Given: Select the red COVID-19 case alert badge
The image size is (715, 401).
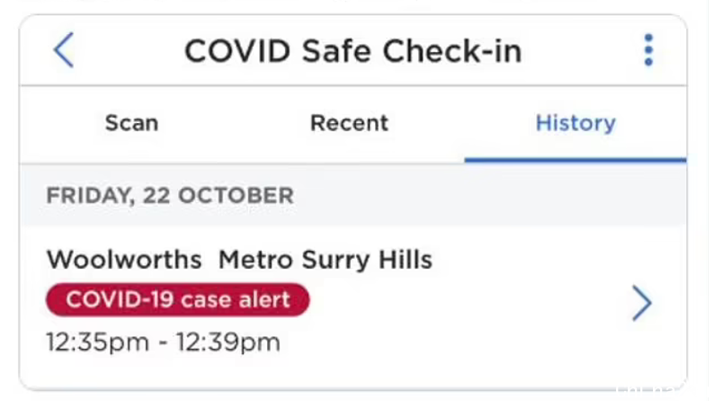Looking at the screenshot, I should tap(178, 299).
